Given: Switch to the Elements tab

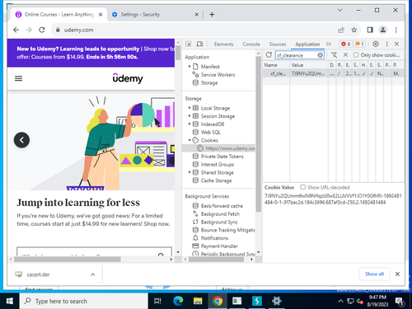Looking at the screenshot, I should [x=223, y=44].
